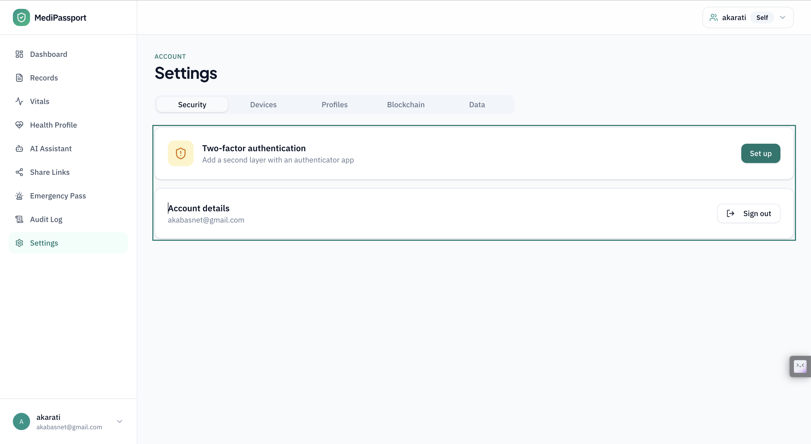Open Health Profile via heart icon
Viewport: 811px width, 444px height.
coord(19,125)
